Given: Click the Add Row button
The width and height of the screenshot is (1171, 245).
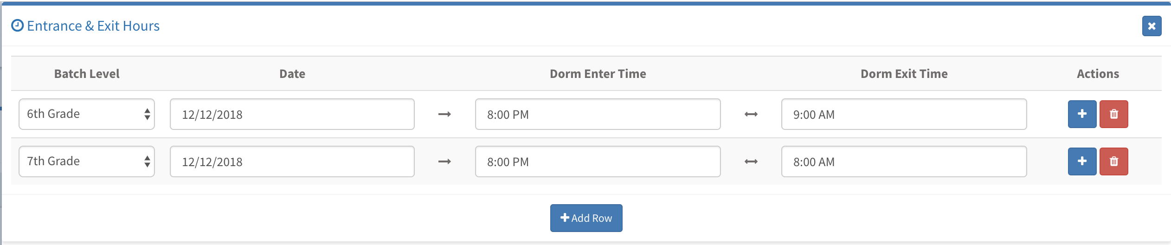Looking at the screenshot, I should pos(586,218).
